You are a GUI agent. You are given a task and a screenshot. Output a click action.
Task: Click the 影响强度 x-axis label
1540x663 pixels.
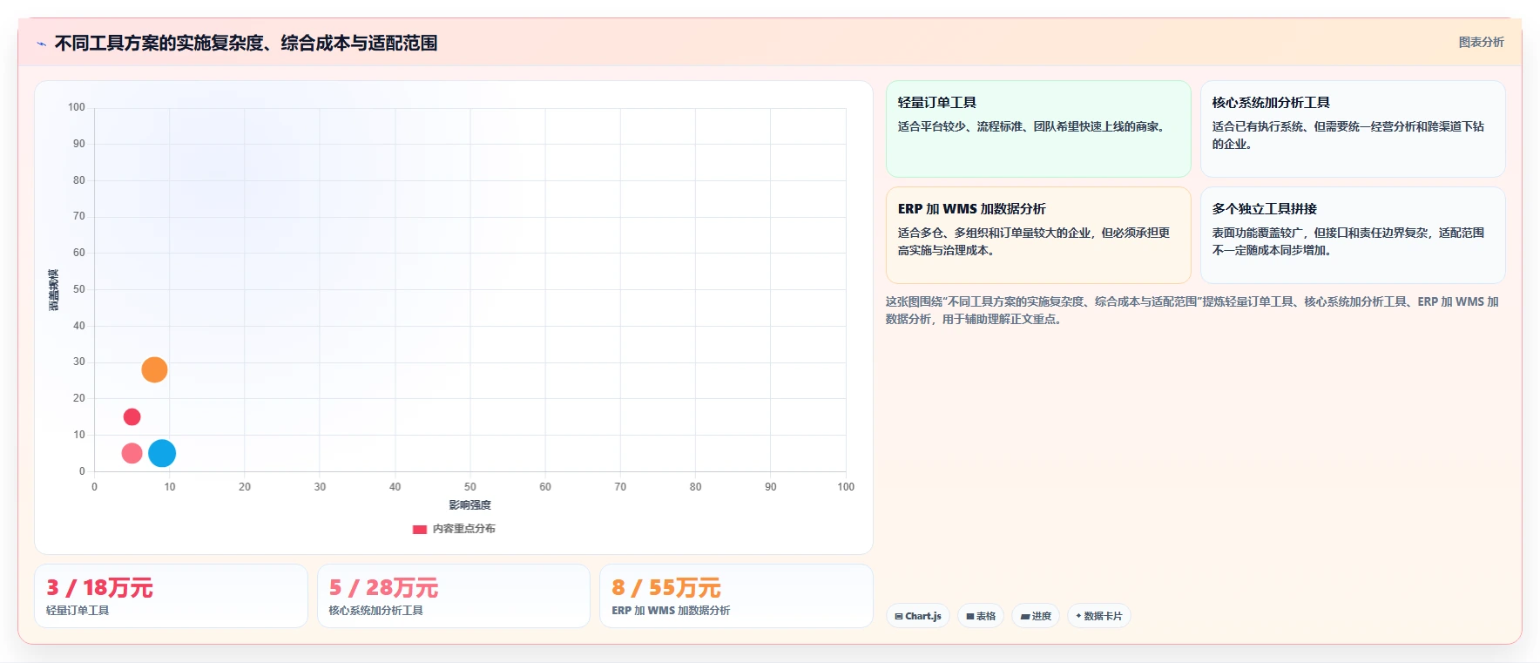470,505
